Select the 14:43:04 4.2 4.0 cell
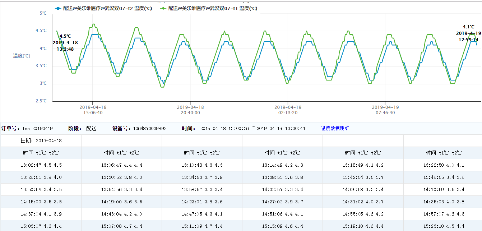 tap(121, 214)
